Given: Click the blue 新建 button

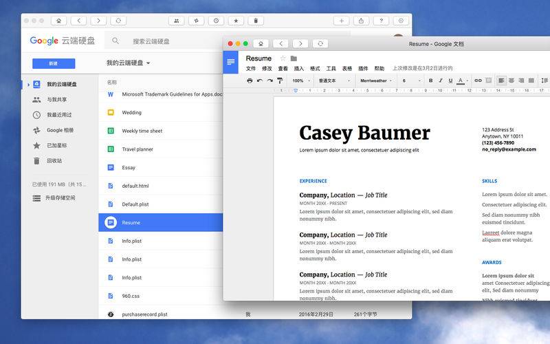Looking at the screenshot, I should [54, 63].
